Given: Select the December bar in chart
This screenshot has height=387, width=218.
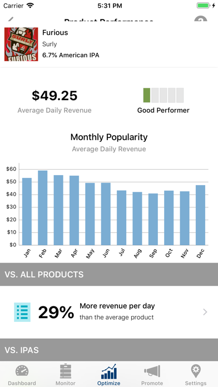Looking at the screenshot, I should coord(200,215).
